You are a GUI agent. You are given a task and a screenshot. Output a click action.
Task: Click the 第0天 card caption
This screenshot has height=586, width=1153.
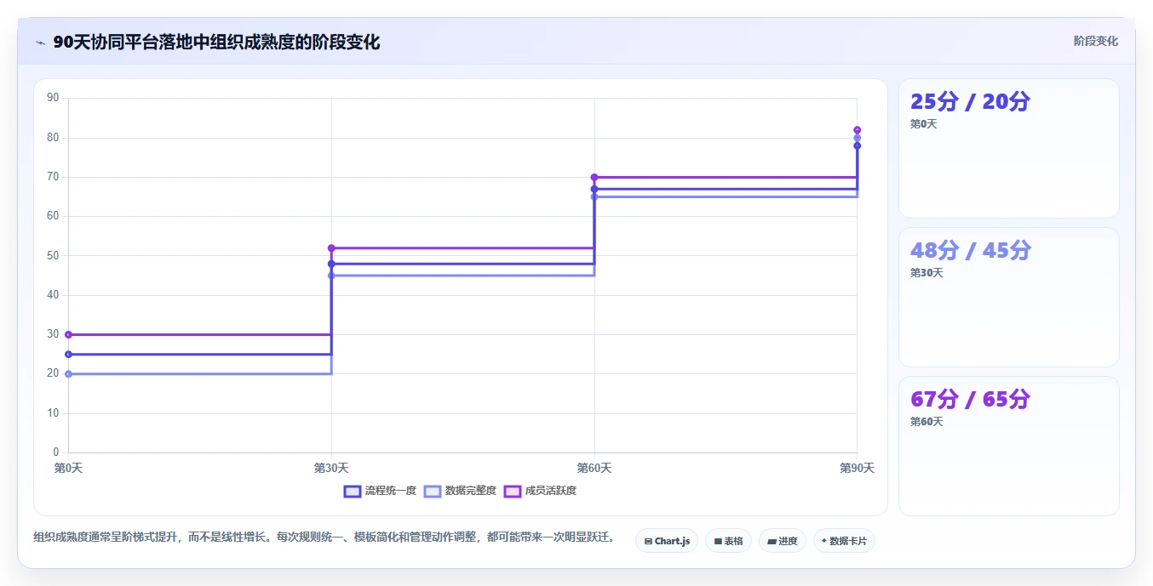[x=923, y=124]
